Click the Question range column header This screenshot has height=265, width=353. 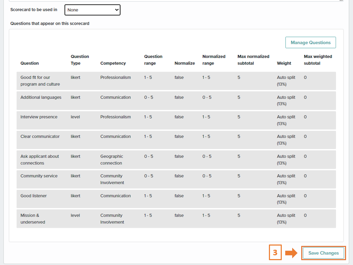pos(153,60)
